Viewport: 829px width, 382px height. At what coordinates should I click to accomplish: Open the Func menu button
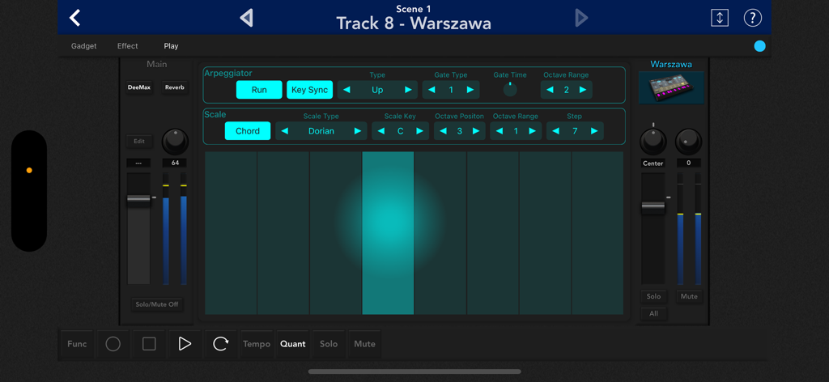[77, 344]
